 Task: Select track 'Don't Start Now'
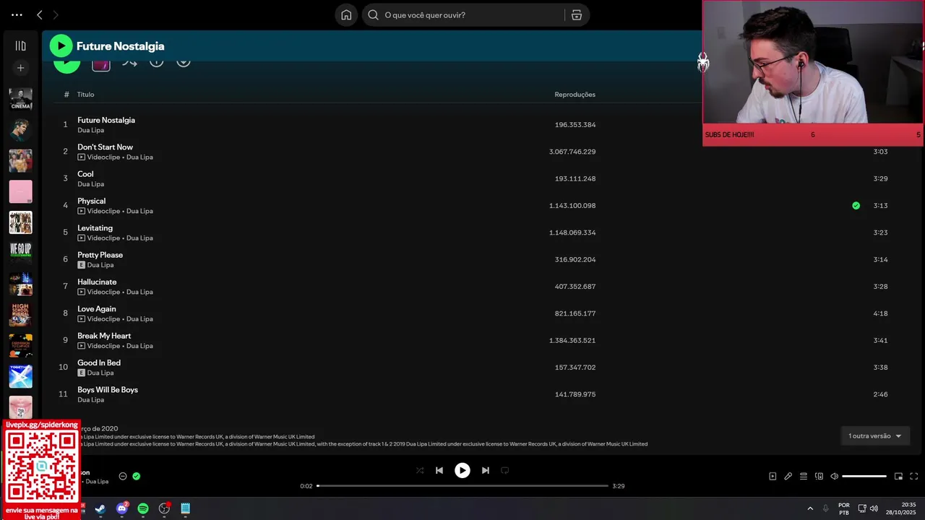(105, 147)
